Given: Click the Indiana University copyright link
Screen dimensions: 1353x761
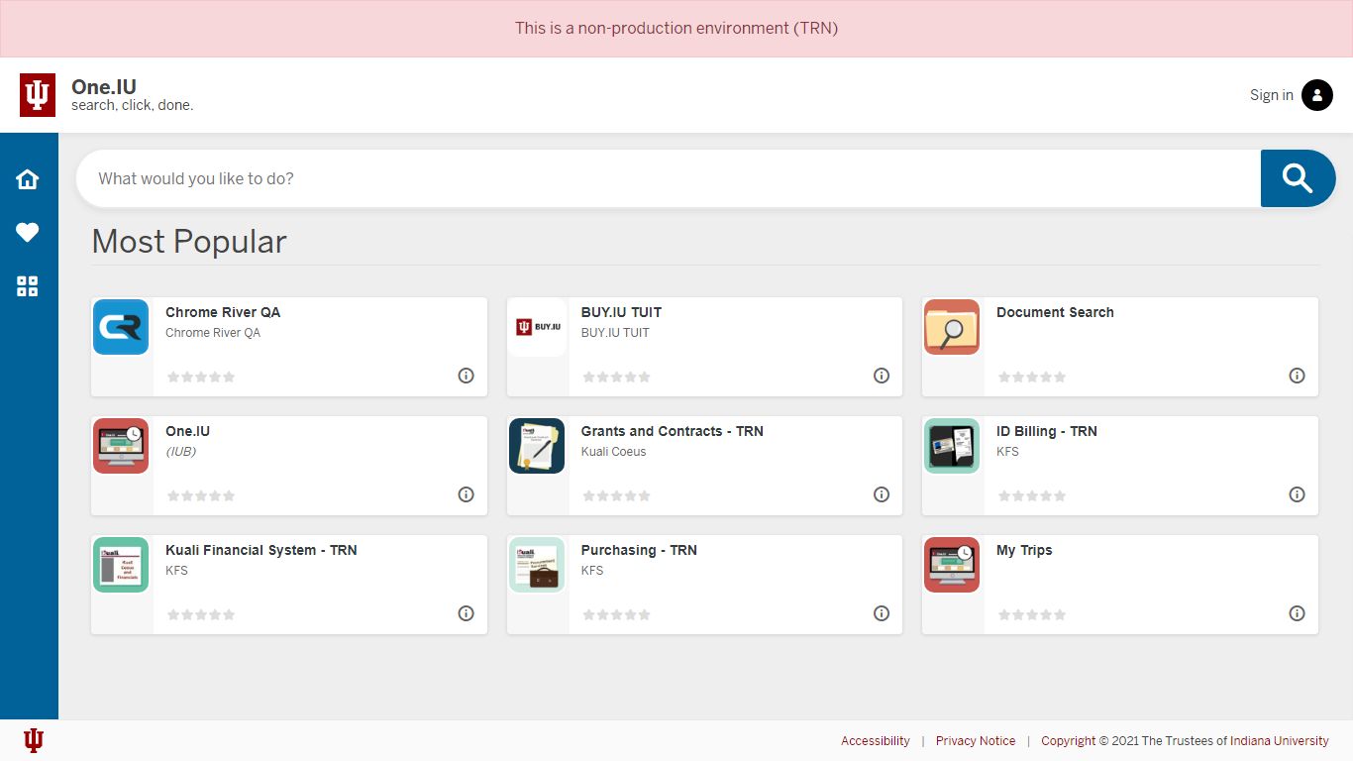Looking at the screenshot, I should (1280, 740).
